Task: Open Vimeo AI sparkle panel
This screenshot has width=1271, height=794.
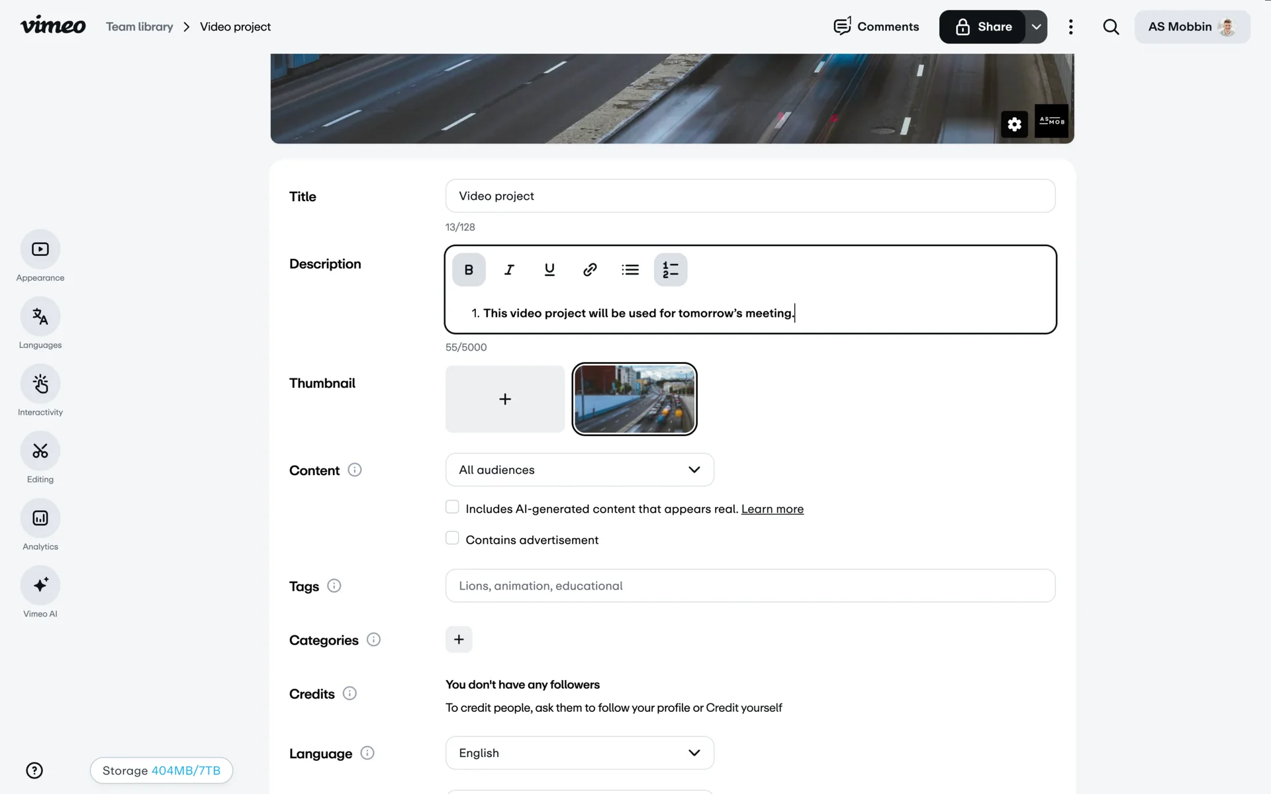Action: click(40, 586)
